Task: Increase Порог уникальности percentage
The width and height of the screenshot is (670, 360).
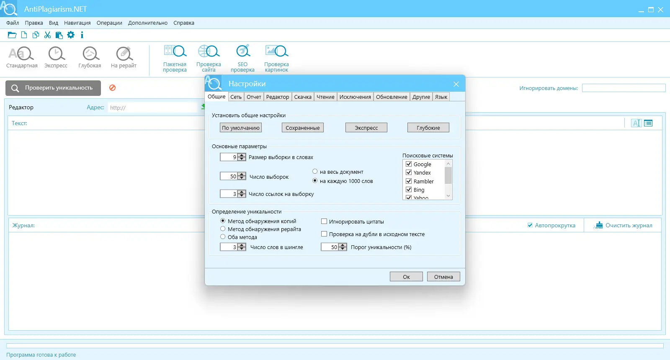Action: click(x=343, y=245)
